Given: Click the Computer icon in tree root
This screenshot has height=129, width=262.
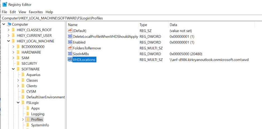Looking at the screenshot, I should (9, 25).
